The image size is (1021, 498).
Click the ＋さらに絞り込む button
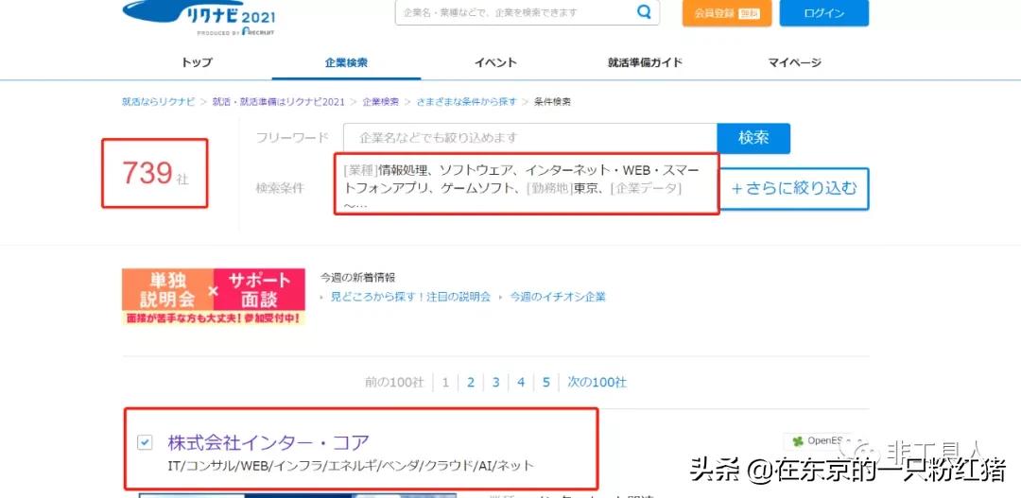coord(794,189)
